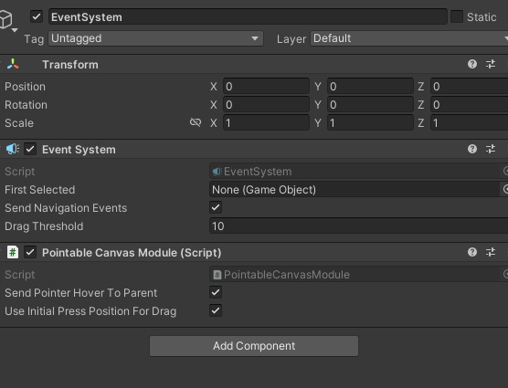Click the Transform component axes icon
The height and width of the screenshot is (388, 508).
(13, 65)
